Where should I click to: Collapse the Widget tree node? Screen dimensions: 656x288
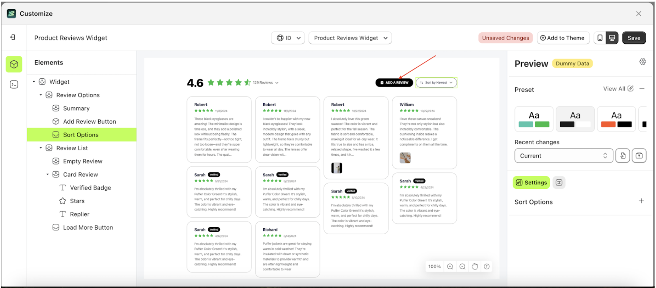[x=34, y=82]
